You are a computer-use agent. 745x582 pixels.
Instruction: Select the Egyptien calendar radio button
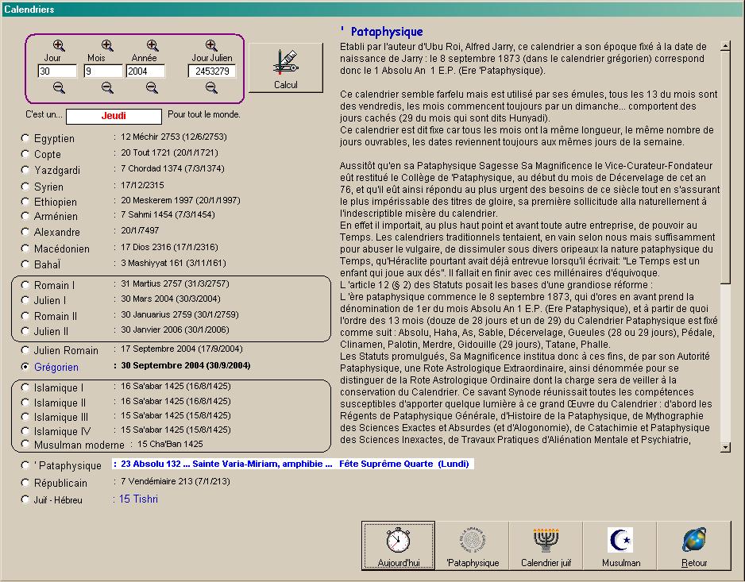pos(25,138)
